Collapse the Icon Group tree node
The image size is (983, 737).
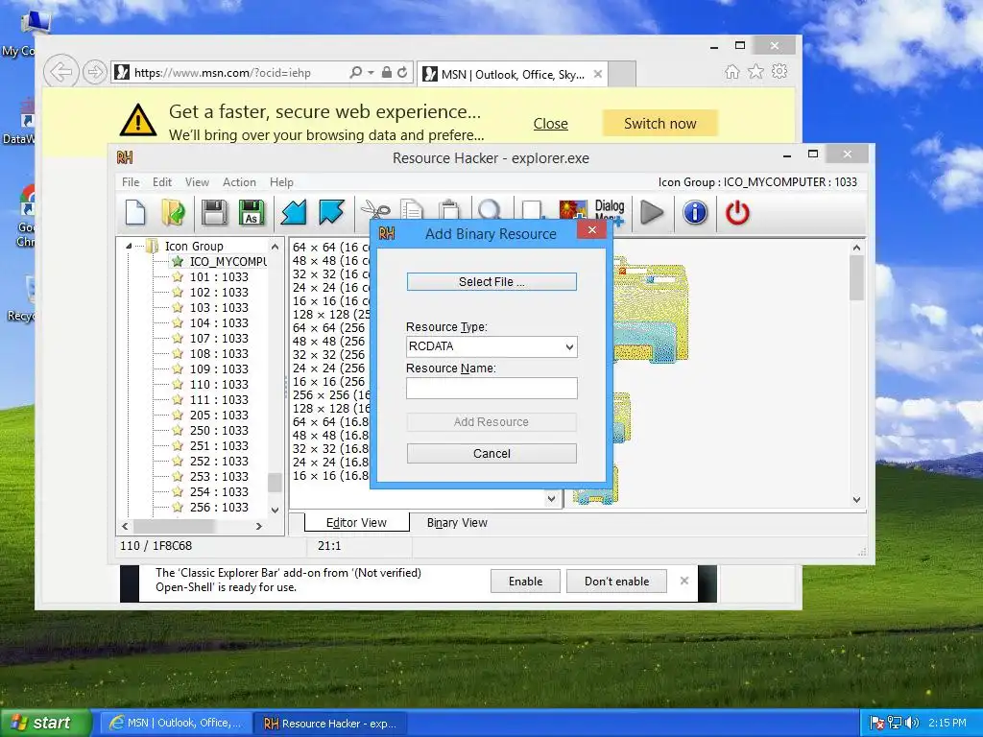[129, 247]
